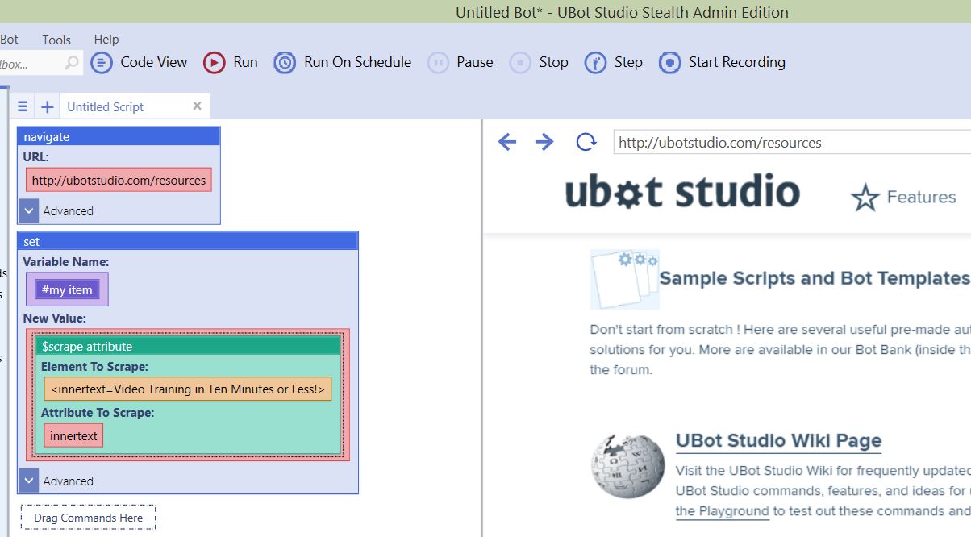
Task: Click the Code View label
Action: pyautogui.click(x=154, y=62)
